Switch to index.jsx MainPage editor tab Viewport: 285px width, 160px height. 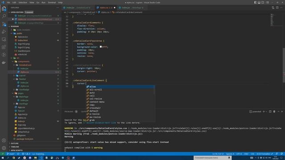(132, 8)
